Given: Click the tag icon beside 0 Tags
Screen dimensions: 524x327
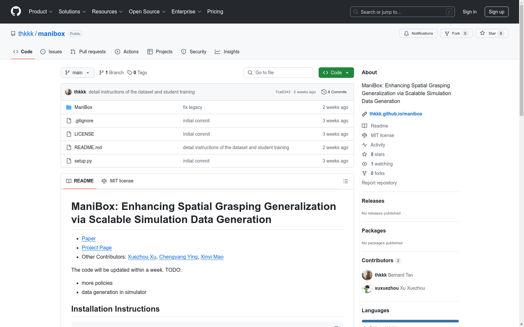Looking at the screenshot, I should click(x=130, y=73).
